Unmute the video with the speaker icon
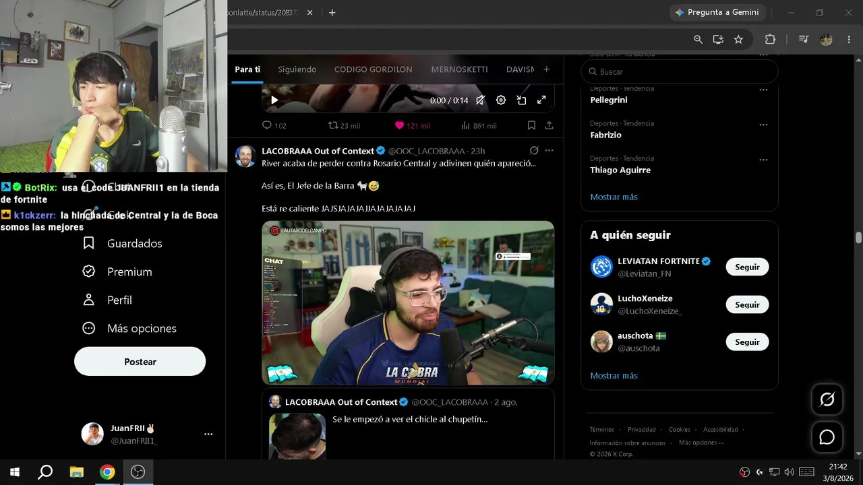The image size is (863, 485). pos(480,100)
